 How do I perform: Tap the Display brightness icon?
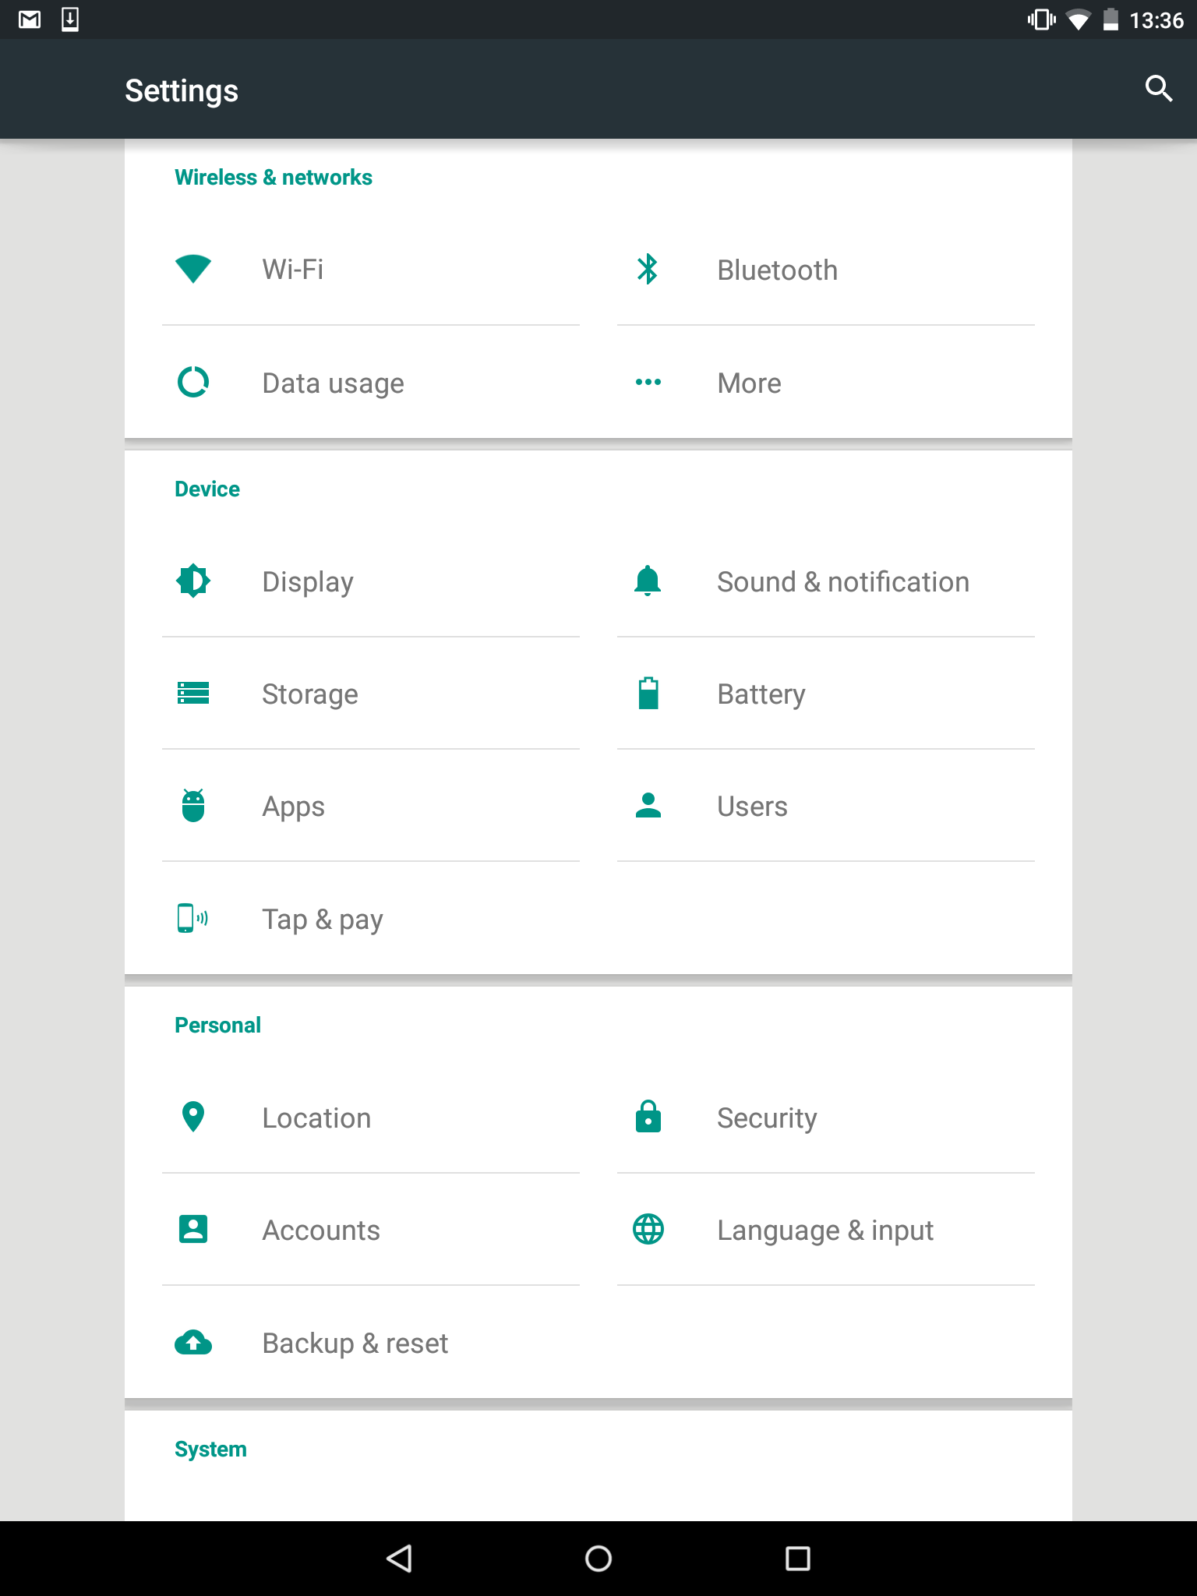[x=193, y=581]
